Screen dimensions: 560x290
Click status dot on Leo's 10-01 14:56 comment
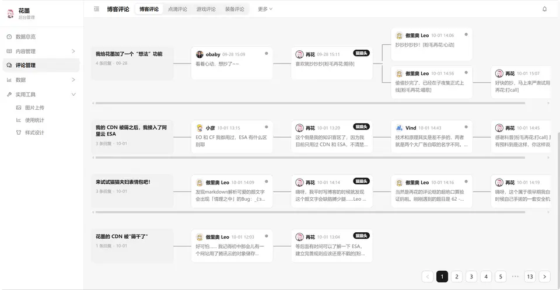466,72
